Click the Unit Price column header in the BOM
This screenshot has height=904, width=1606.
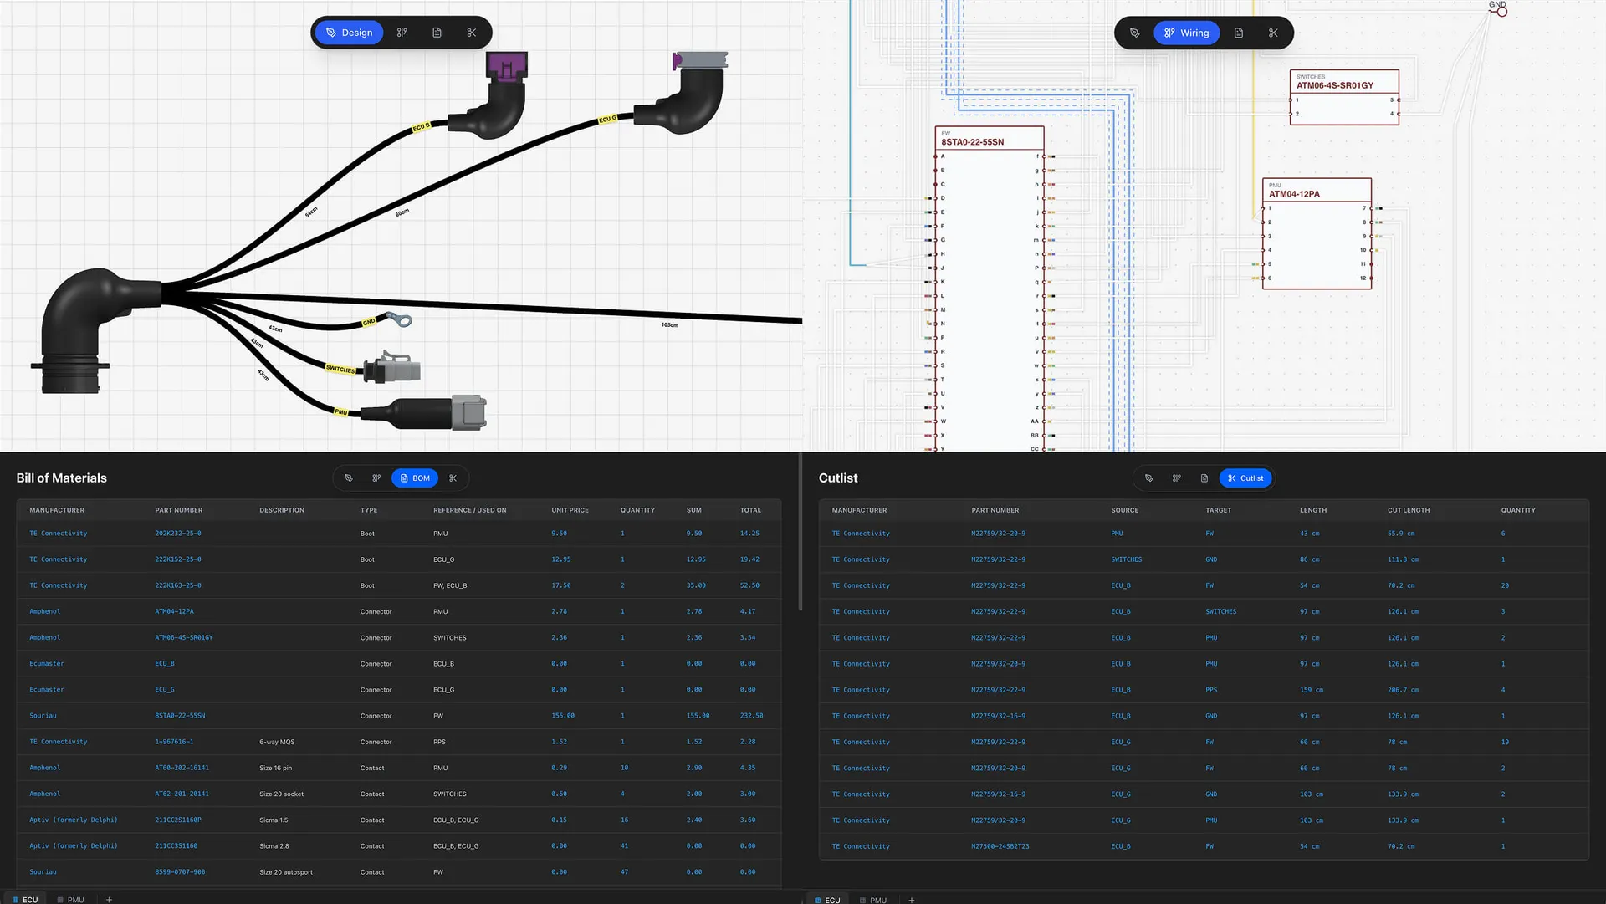pyautogui.click(x=570, y=510)
